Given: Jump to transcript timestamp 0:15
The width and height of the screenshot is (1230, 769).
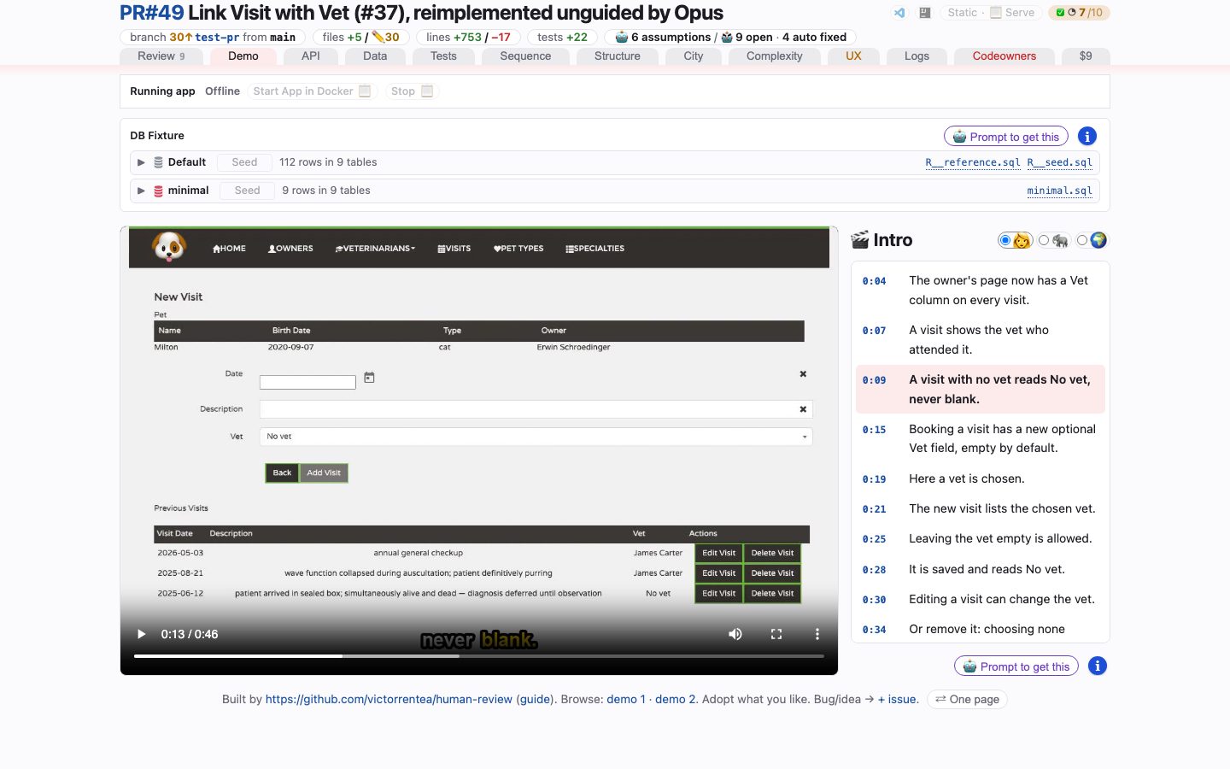Looking at the screenshot, I should click(874, 430).
